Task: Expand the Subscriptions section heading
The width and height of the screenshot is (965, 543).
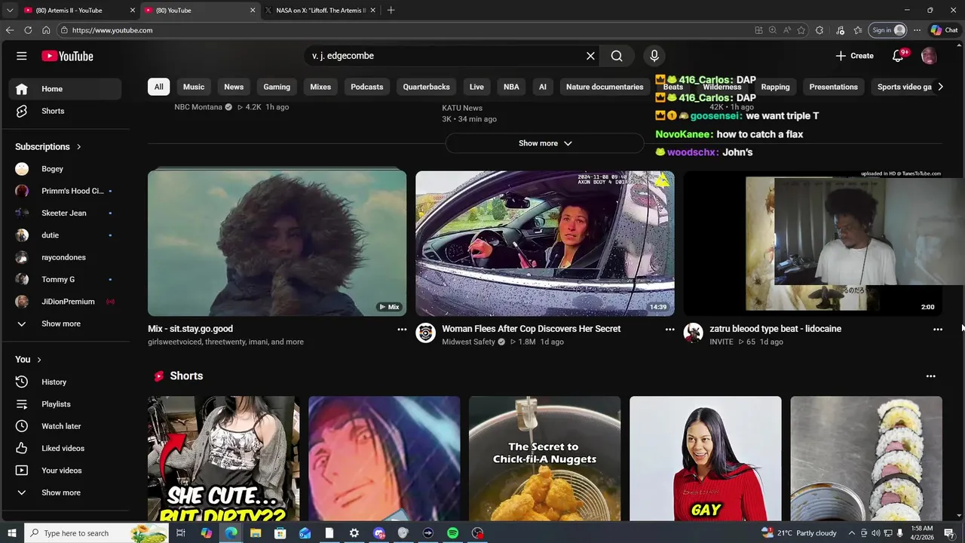Action: [x=48, y=146]
